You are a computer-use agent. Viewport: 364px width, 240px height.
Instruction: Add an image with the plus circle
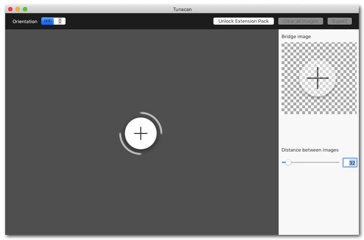(x=140, y=133)
